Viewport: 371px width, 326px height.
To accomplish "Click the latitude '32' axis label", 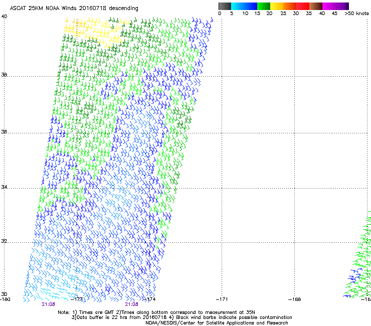I will [x=4, y=241].
